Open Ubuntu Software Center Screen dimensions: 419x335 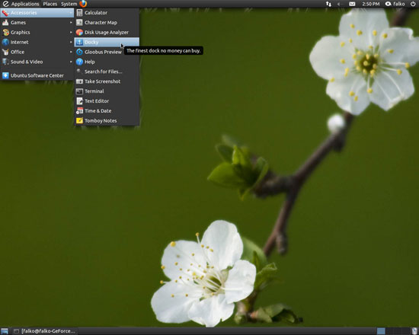[x=37, y=75]
